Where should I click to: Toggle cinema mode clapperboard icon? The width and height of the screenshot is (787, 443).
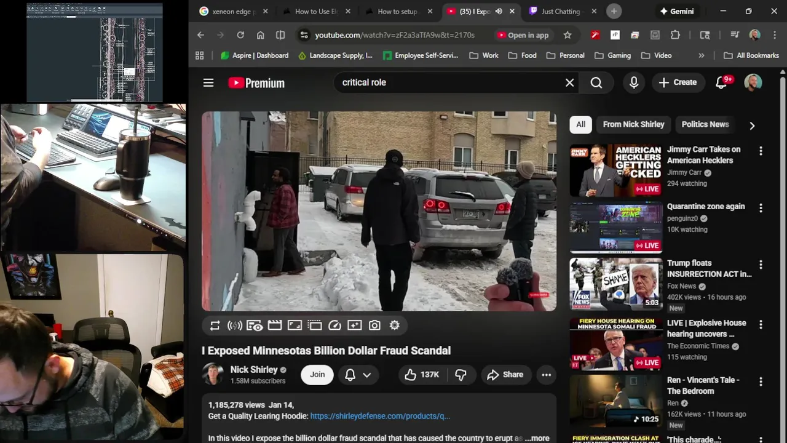click(x=275, y=325)
